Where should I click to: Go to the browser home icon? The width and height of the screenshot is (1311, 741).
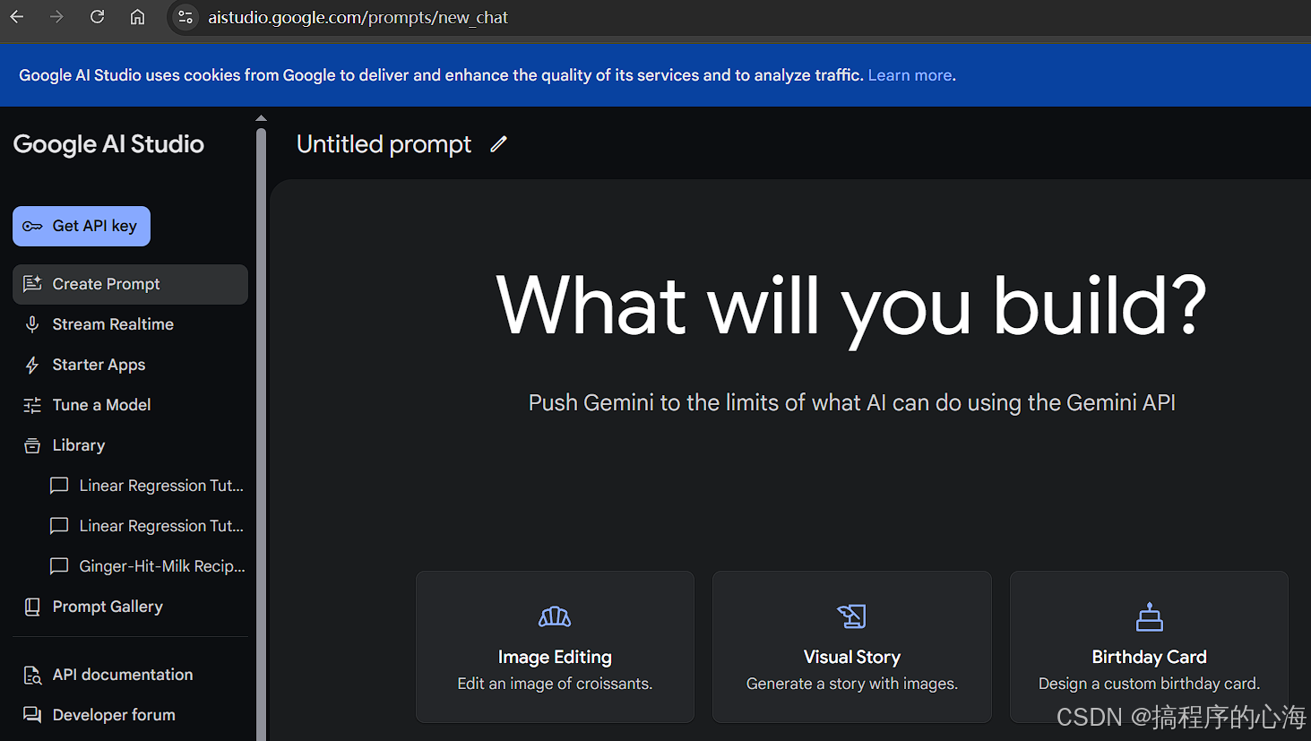137,17
